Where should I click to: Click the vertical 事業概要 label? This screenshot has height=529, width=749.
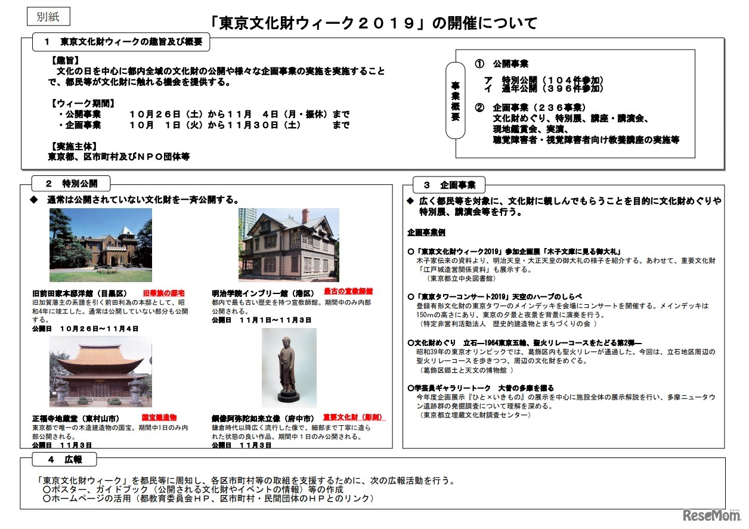(454, 99)
